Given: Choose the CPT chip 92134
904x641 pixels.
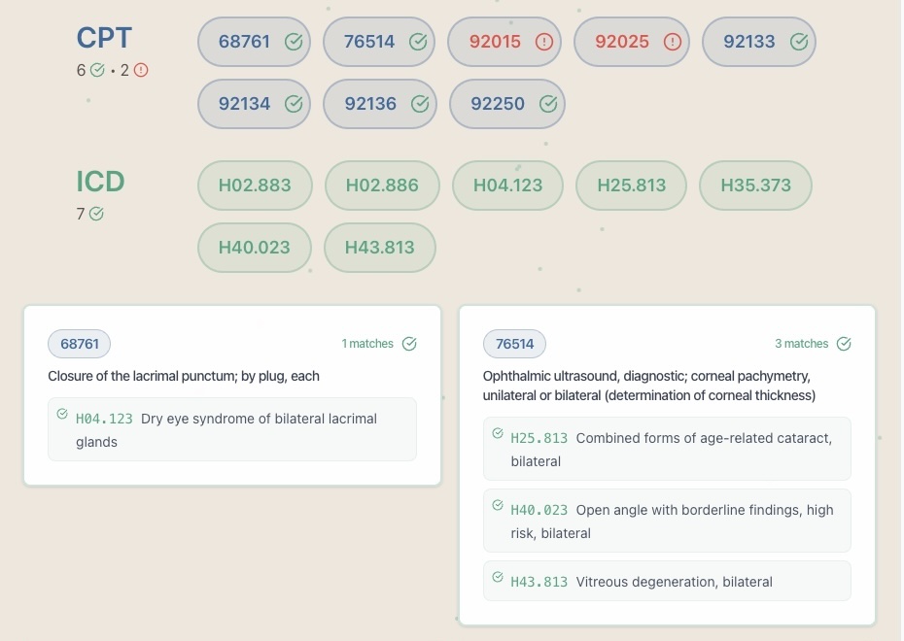Looking at the screenshot, I should coord(255,104).
